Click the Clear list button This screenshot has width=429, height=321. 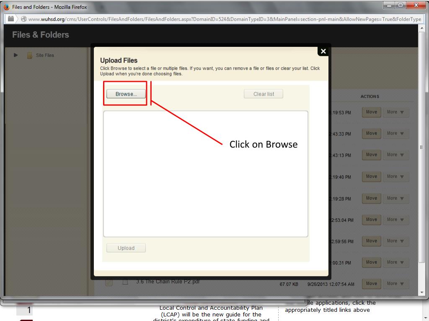point(263,94)
